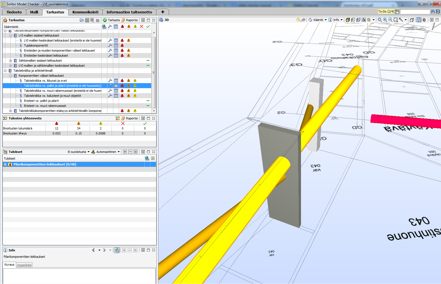Click expand all icon in Tulokset panel
441x284 pixels.
(125, 152)
